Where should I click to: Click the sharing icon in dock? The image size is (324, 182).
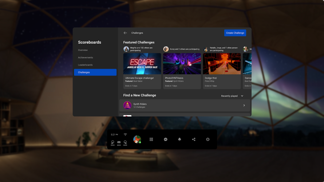194,139
